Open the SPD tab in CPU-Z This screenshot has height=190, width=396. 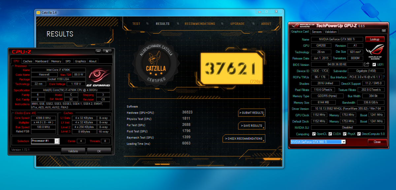[68, 61]
